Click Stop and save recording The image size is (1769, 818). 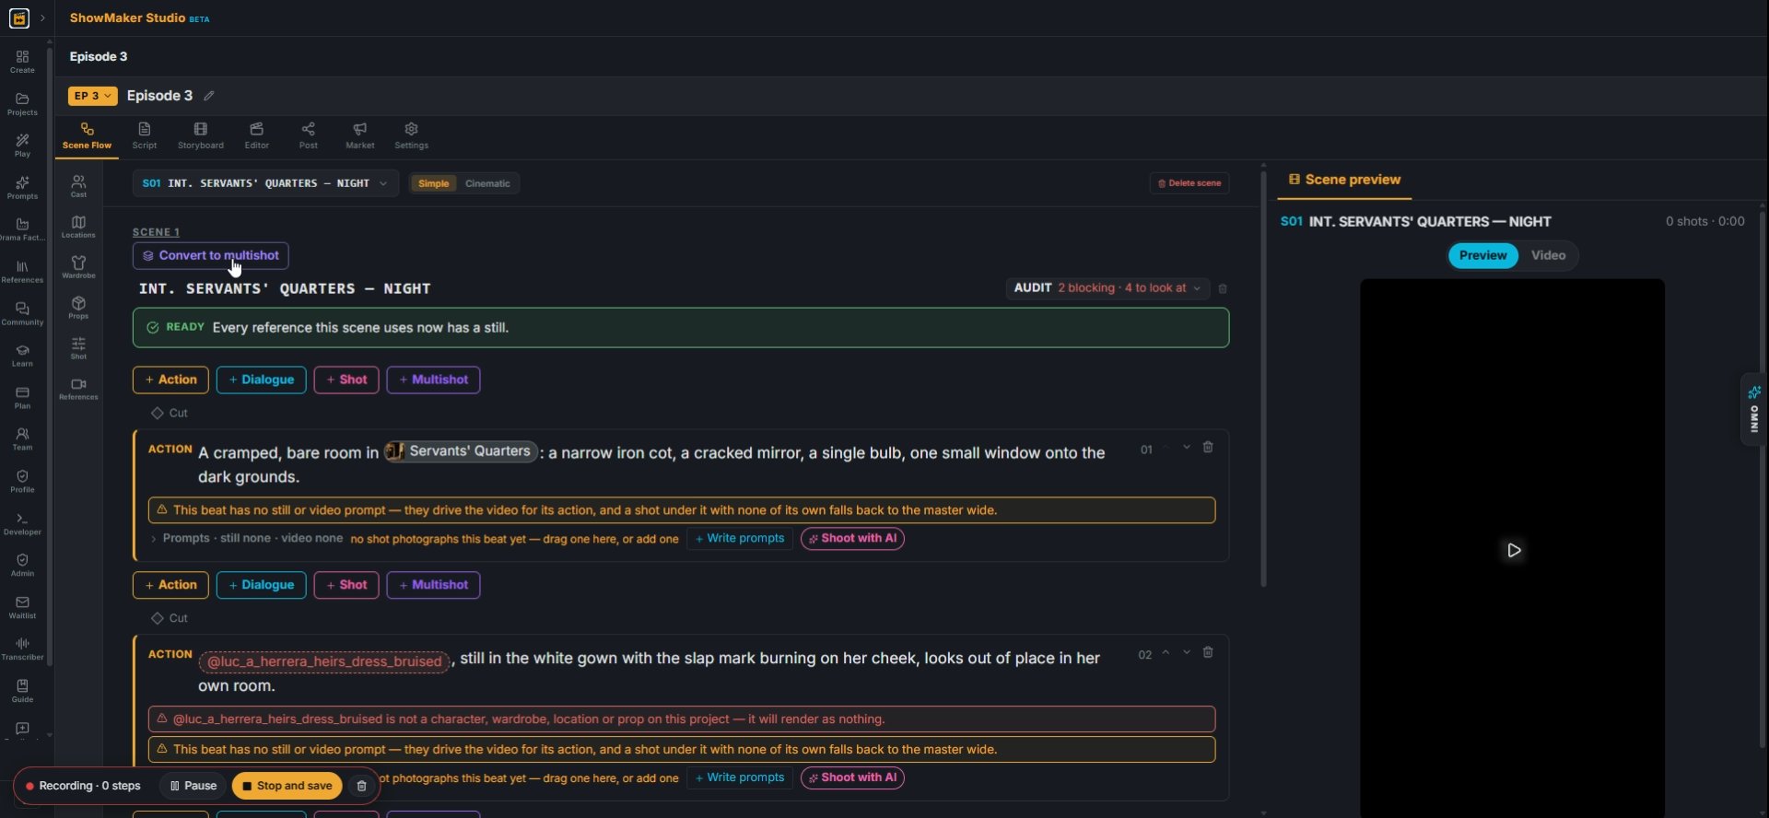(287, 786)
